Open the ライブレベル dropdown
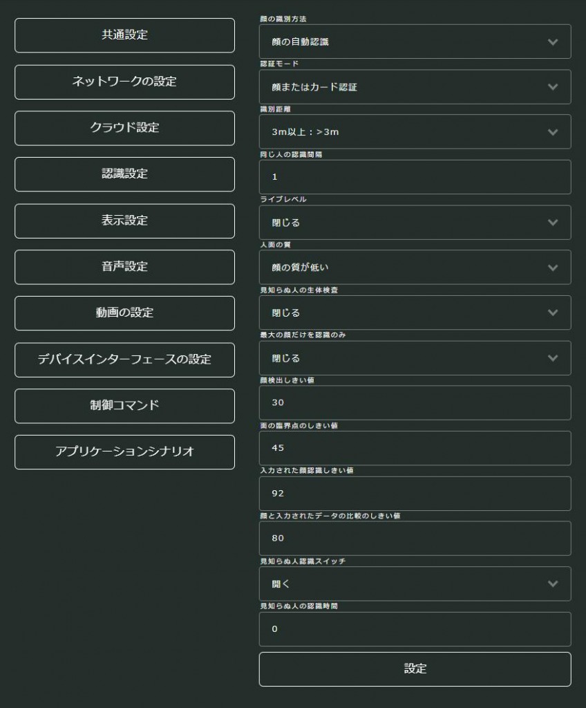 (415, 223)
